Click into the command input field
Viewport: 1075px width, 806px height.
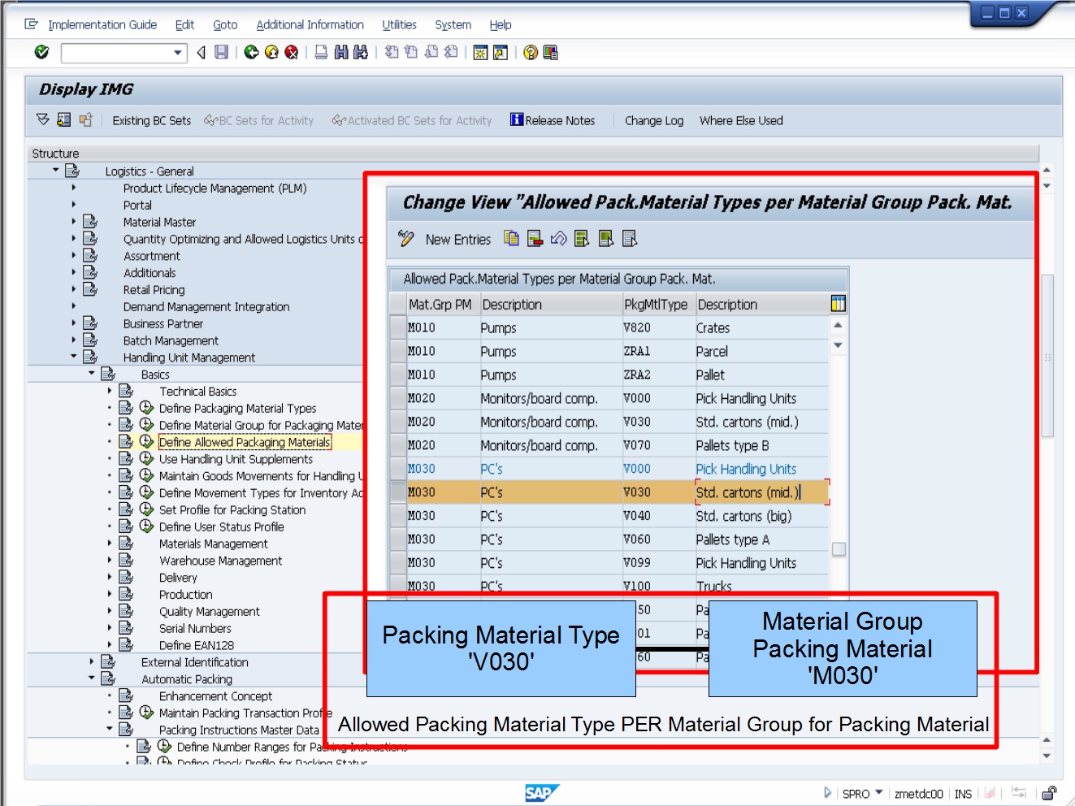pyautogui.click(x=118, y=53)
